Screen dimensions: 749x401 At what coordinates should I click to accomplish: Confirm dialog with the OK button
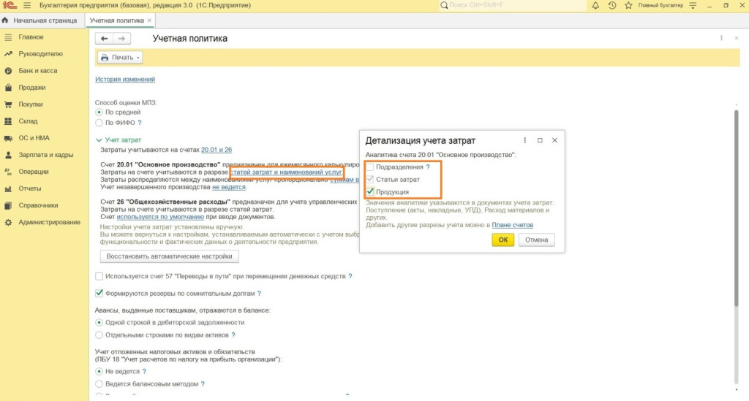tap(503, 240)
